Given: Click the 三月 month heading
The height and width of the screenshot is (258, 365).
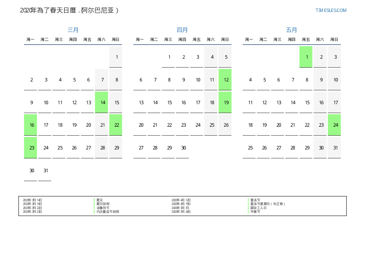Looking at the screenshot, I should point(73,30).
